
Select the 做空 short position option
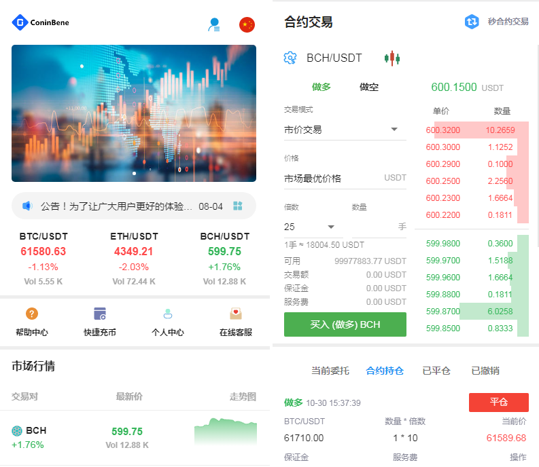(x=369, y=87)
